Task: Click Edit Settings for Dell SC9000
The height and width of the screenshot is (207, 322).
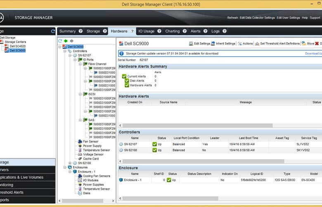Action: (x=200, y=43)
